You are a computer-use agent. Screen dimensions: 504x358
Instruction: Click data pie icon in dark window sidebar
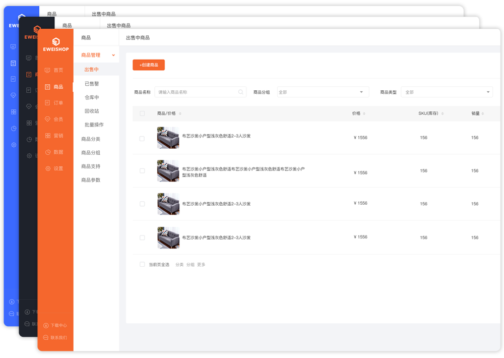pyautogui.click(x=29, y=140)
